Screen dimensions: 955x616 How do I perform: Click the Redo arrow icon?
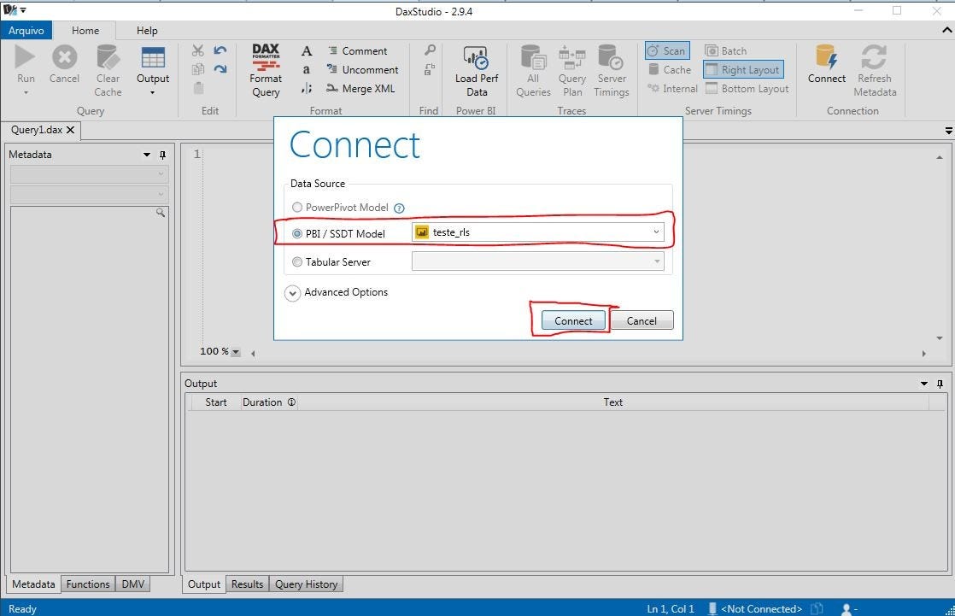tap(220, 69)
